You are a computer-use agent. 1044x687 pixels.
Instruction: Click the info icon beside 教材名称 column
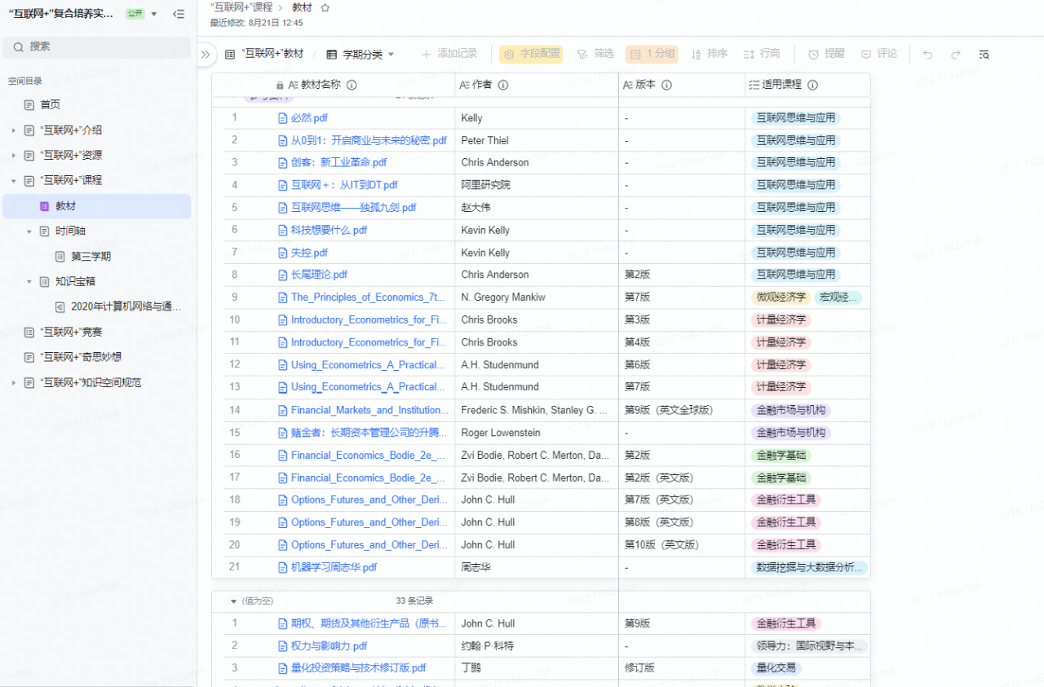point(352,85)
